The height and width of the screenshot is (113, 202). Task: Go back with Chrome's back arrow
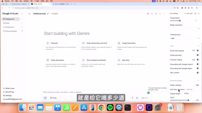click(x=3, y=8)
